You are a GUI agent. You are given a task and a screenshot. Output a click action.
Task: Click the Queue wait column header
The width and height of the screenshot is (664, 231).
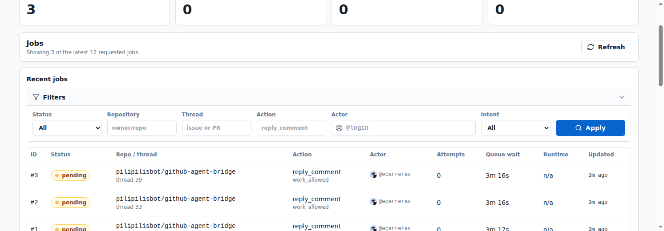(503, 155)
